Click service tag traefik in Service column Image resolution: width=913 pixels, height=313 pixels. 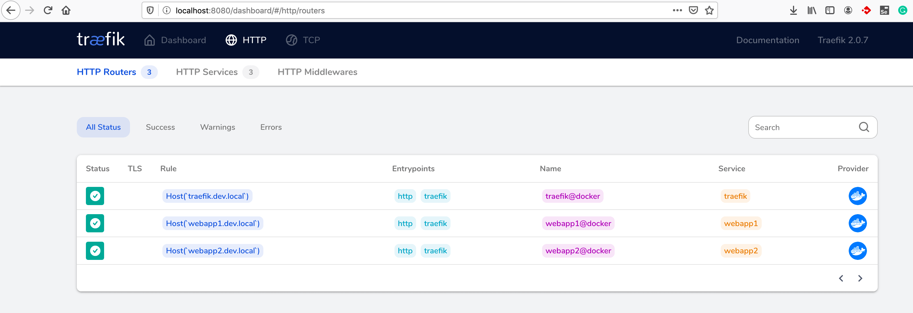point(735,196)
